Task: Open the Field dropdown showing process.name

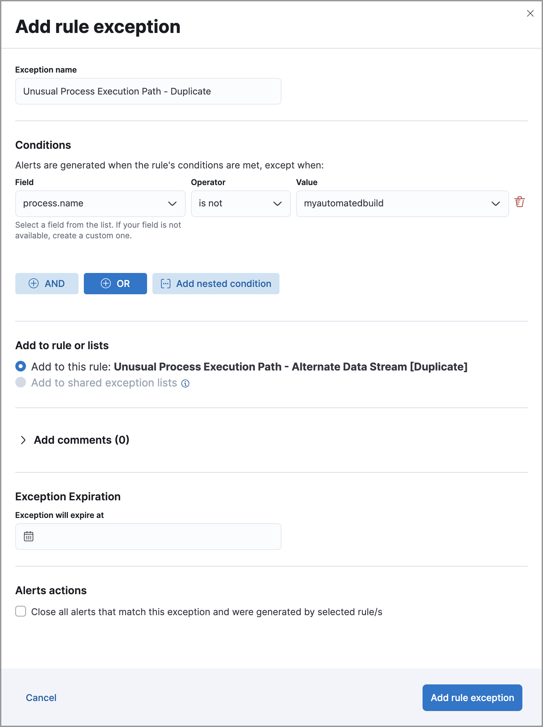Action: pos(100,203)
